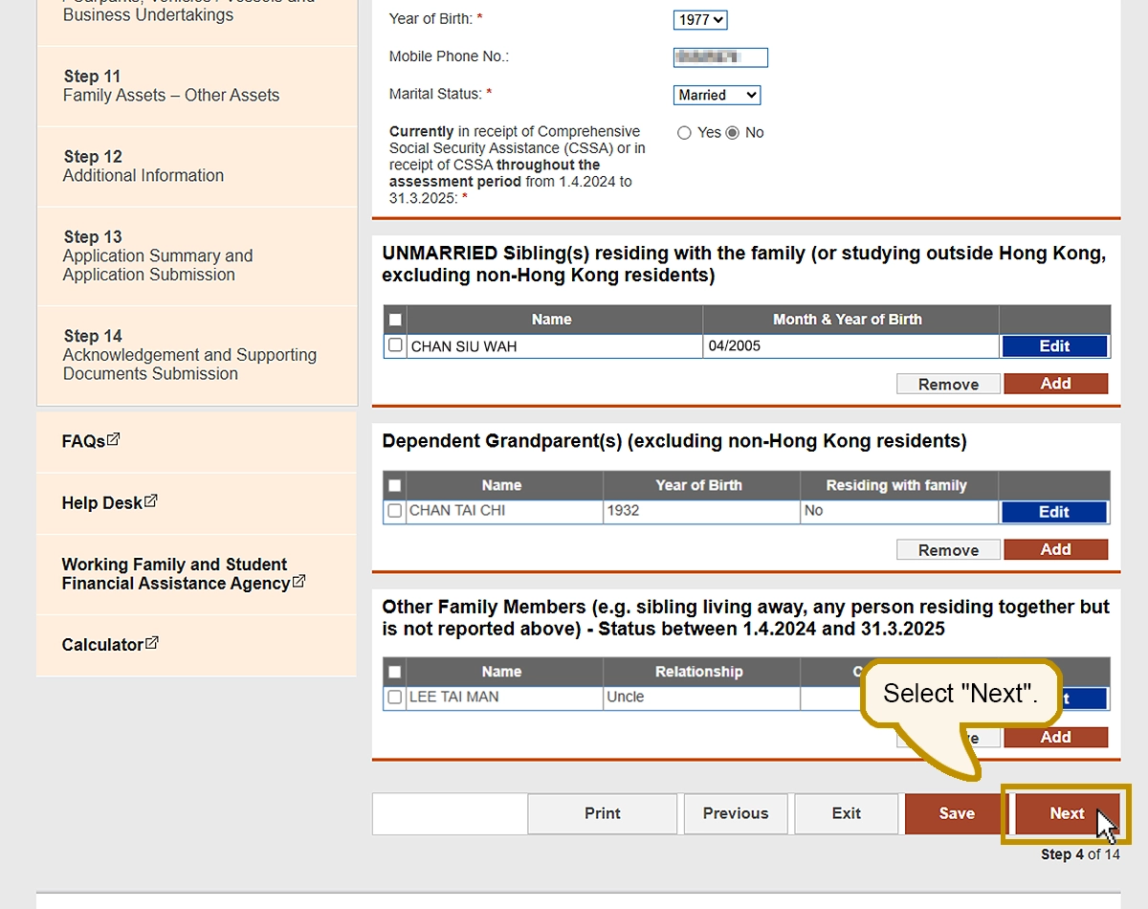Click the Mobile Phone No. input field
Image resolution: width=1148 pixels, height=909 pixels.
pos(720,57)
